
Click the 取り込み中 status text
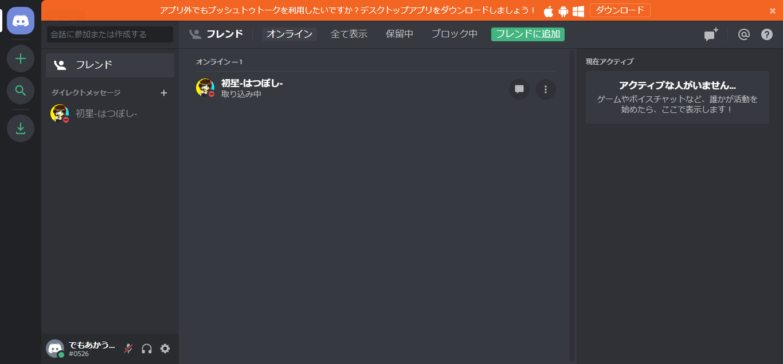tap(241, 94)
